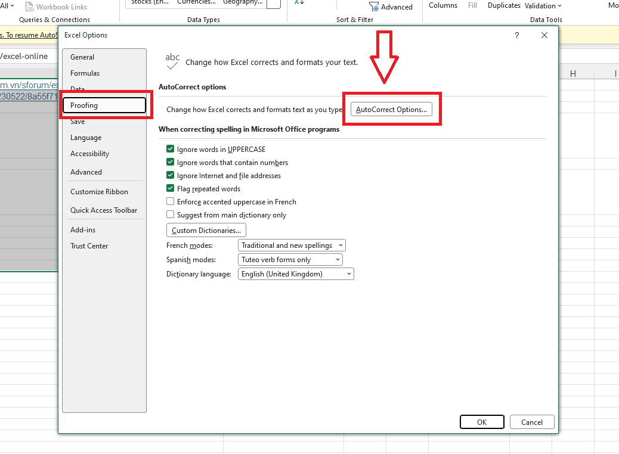Select the Geography data type

(x=243, y=2)
